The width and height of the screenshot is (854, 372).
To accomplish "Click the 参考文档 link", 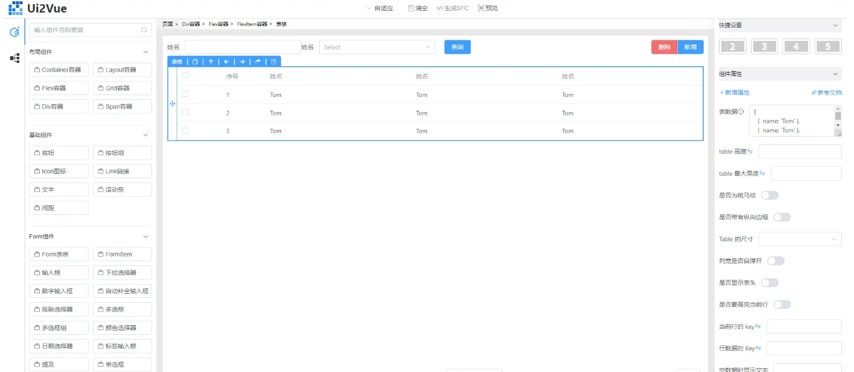I will pyautogui.click(x=826, y=93).
